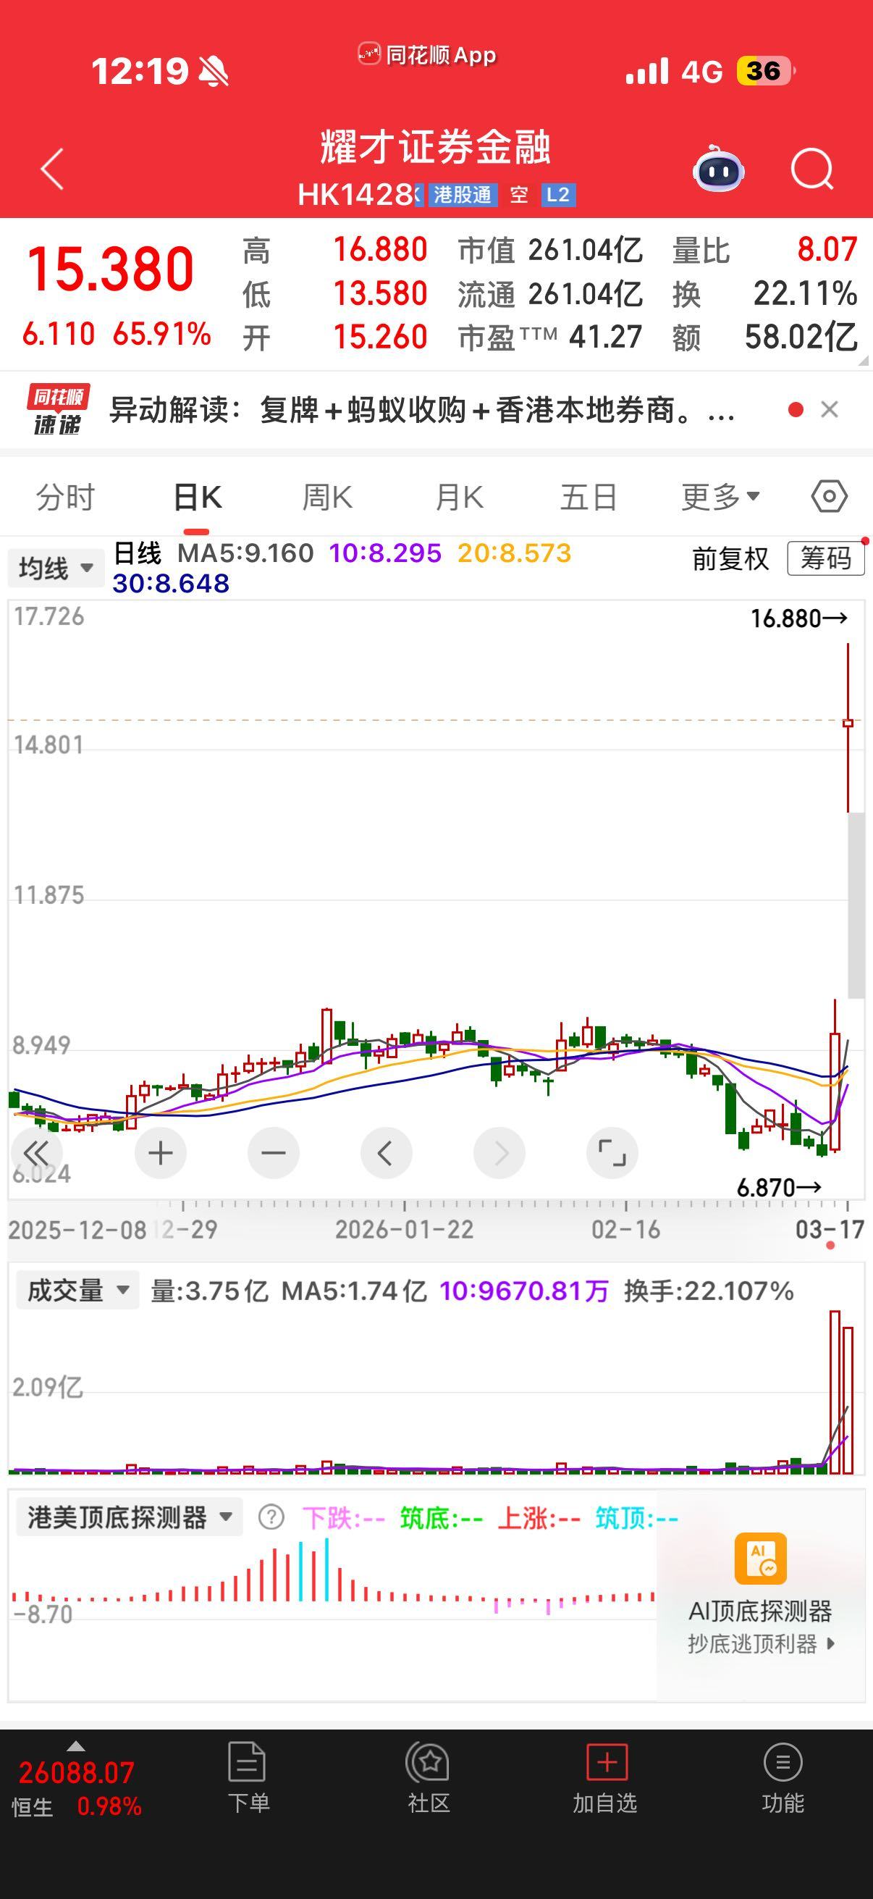This screenshot has width=873, height=1899.
Task: Switch to the 分时 tab
Action: click(x=66, y=498)
